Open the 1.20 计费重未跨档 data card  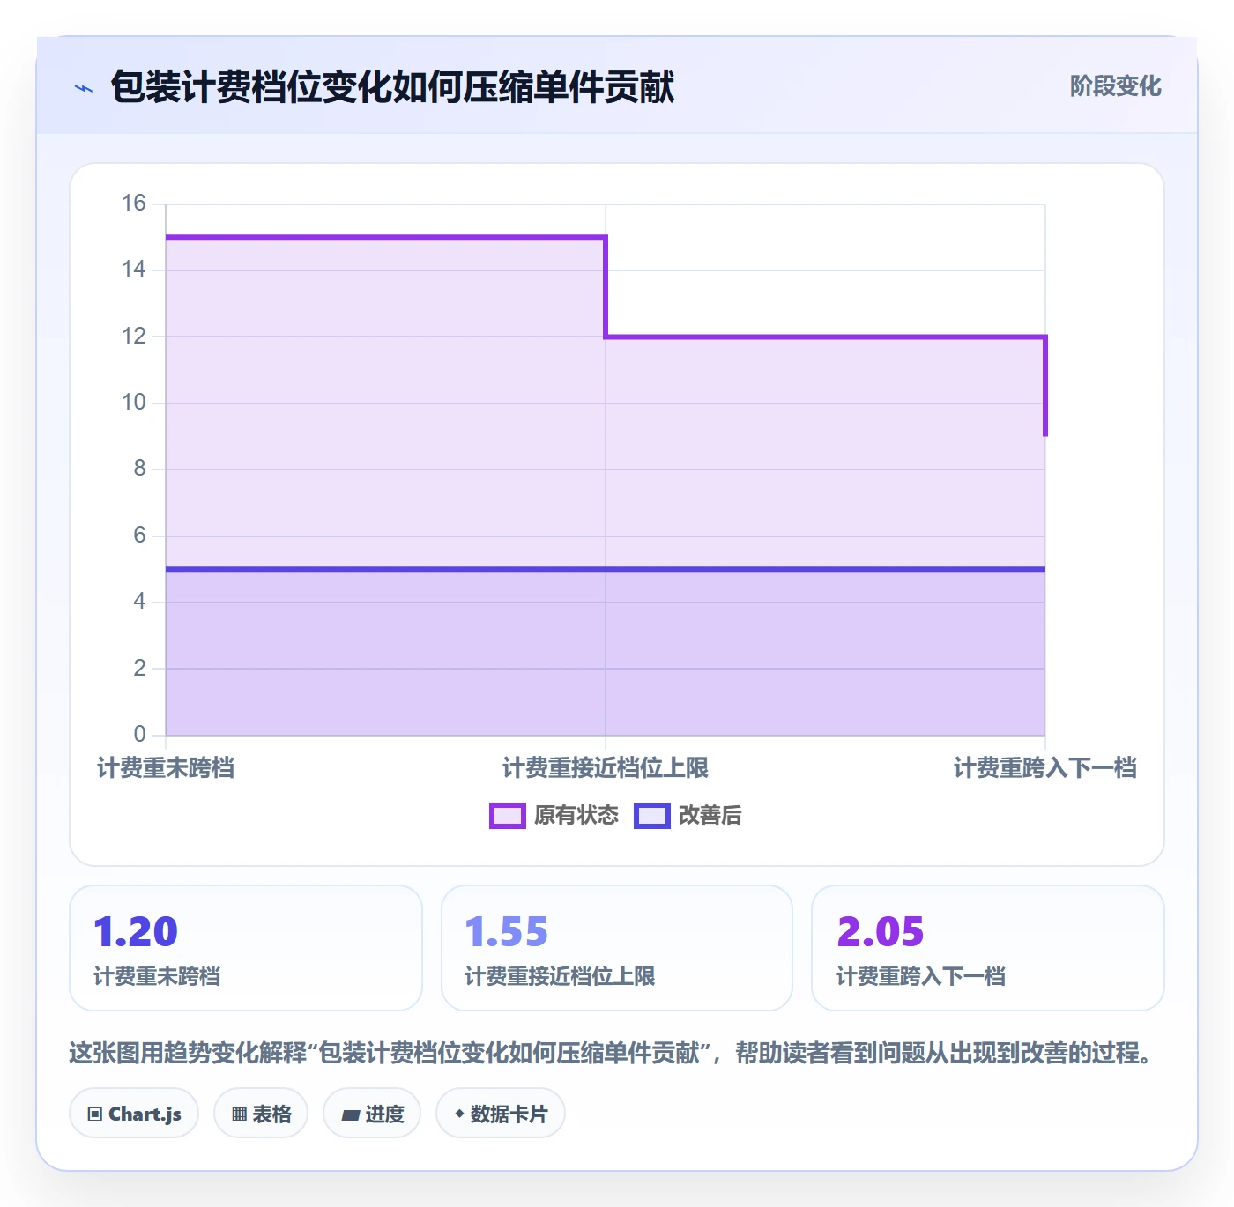coord(246,948)
